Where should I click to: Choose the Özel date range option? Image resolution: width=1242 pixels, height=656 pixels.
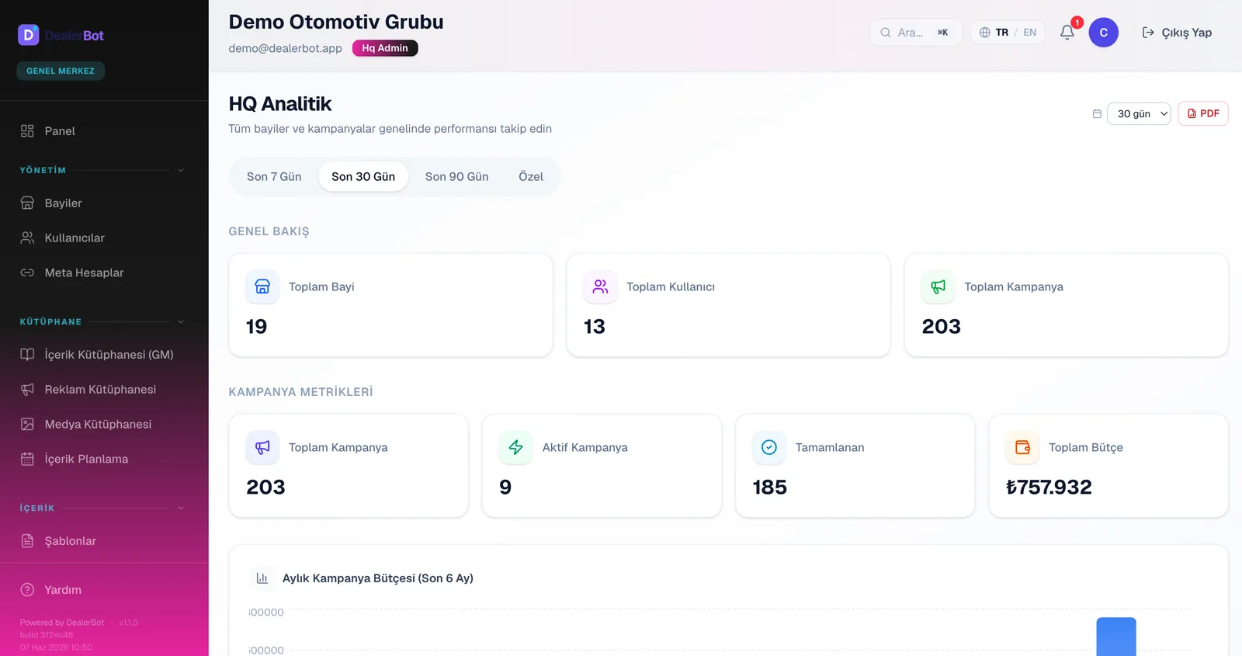(x=531, y=177)
